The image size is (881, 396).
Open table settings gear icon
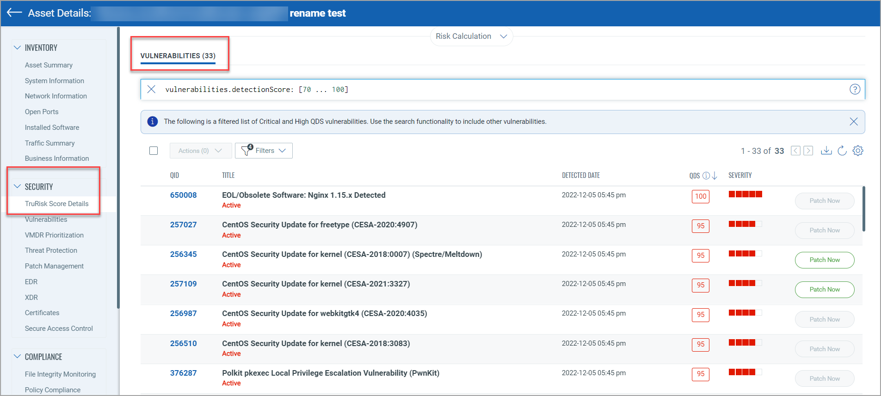[x=858, y=151]
